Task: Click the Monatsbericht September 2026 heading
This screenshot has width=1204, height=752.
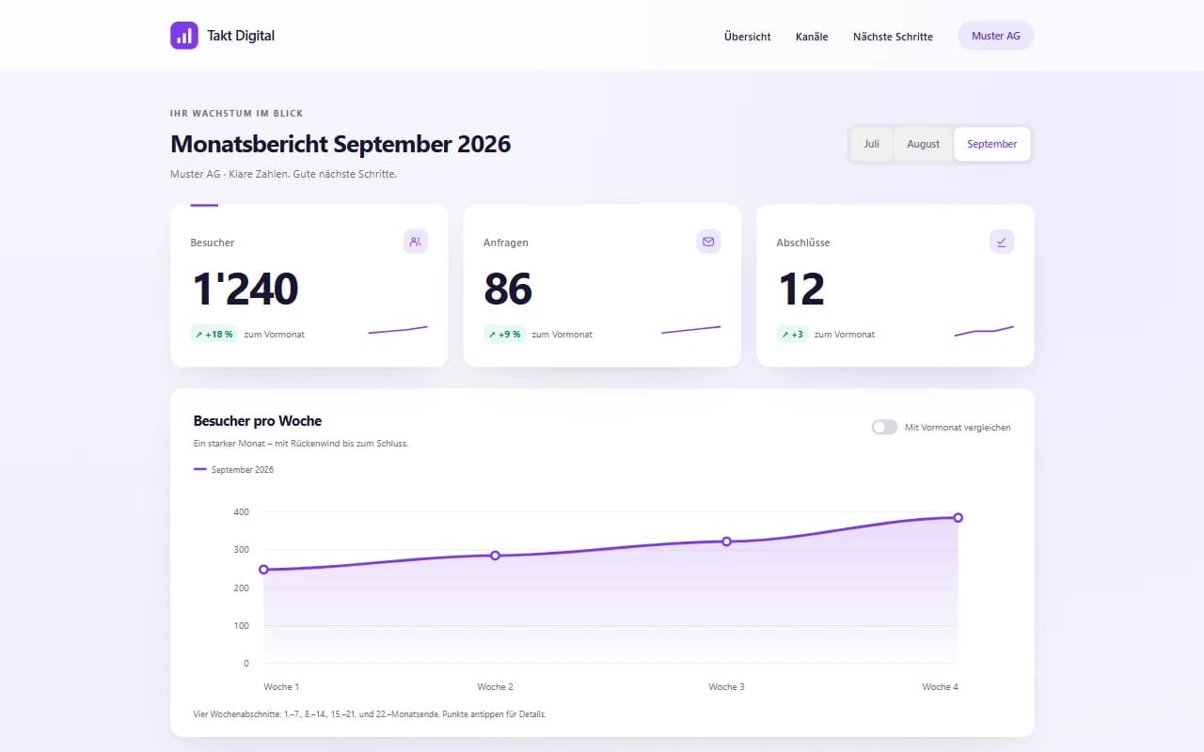Action: (x=341, y=144)
